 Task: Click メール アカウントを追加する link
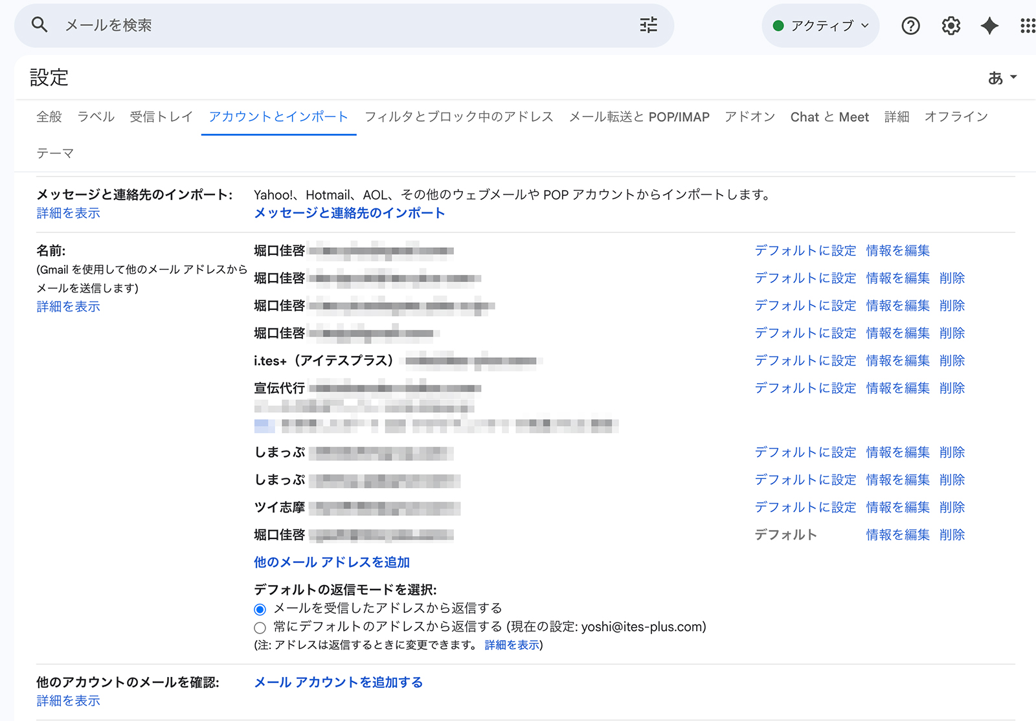tap(338, 682)
